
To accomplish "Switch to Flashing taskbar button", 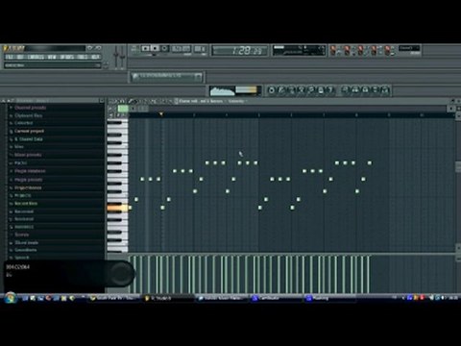I will point(329,298).
